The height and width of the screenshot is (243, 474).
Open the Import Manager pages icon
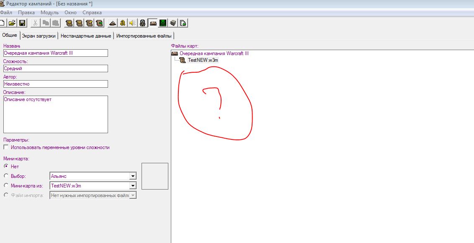tap(183, 23)
